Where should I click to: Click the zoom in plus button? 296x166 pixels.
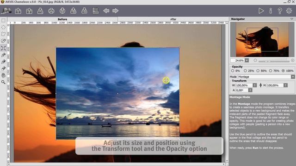click(x=292, y=60)
